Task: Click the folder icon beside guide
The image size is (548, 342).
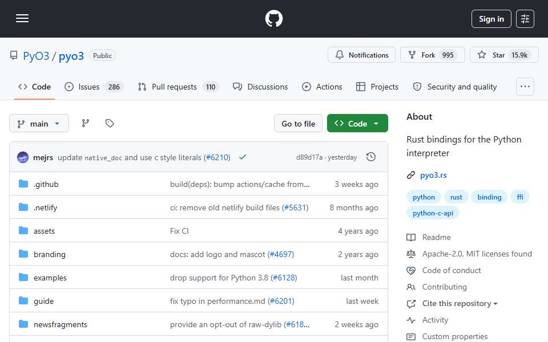Action: (x=23, y=301)
